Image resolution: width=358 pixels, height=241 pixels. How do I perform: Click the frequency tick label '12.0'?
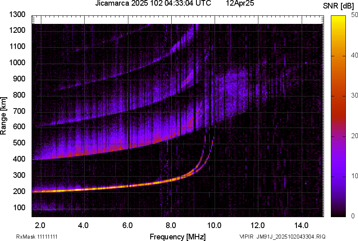[x=258, y=226]
